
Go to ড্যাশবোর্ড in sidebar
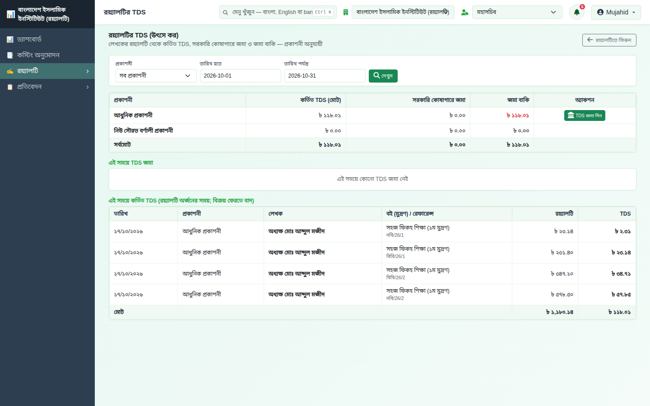[47, 40]
